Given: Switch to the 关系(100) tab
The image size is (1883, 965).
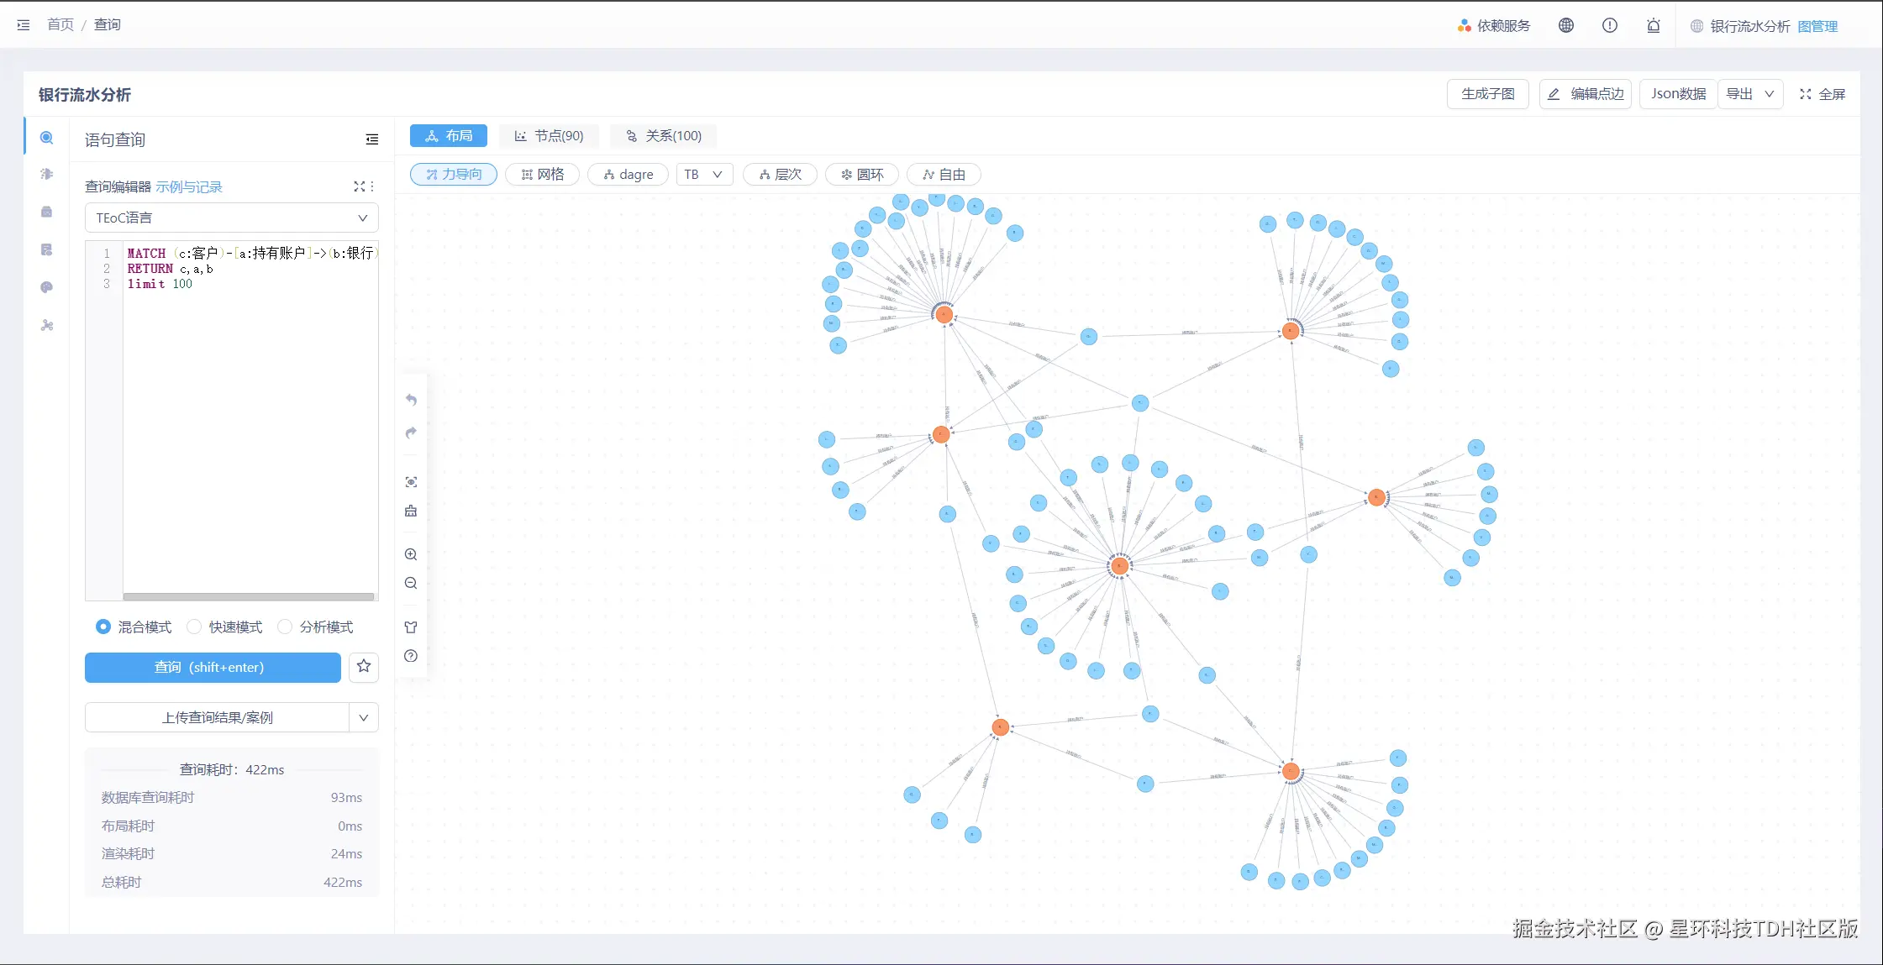Looking at the screenshot, I should click(664, 135).
